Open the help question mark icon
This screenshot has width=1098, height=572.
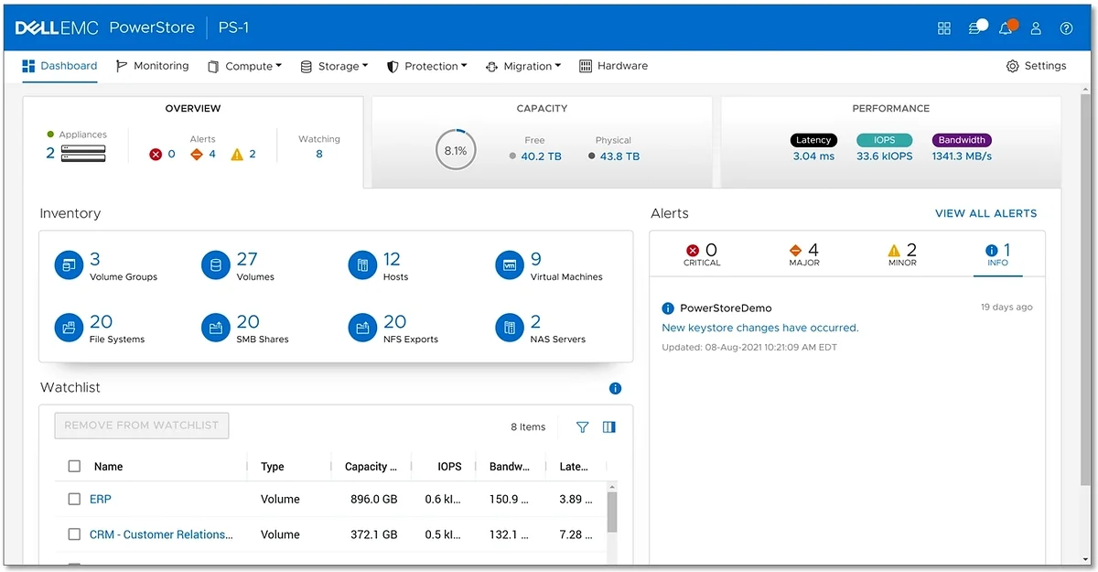pyautogui.click(x=1066, y=28)
